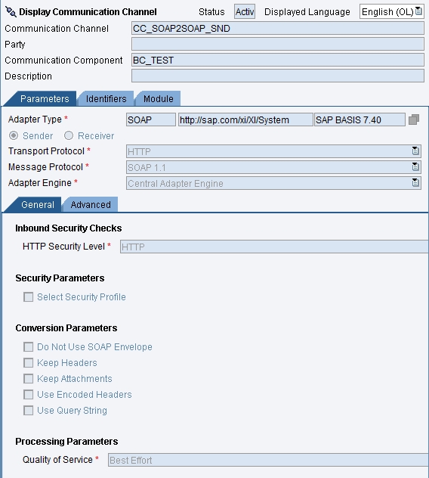
Task: Click the Adapter Type label
Action: [35, 119]
